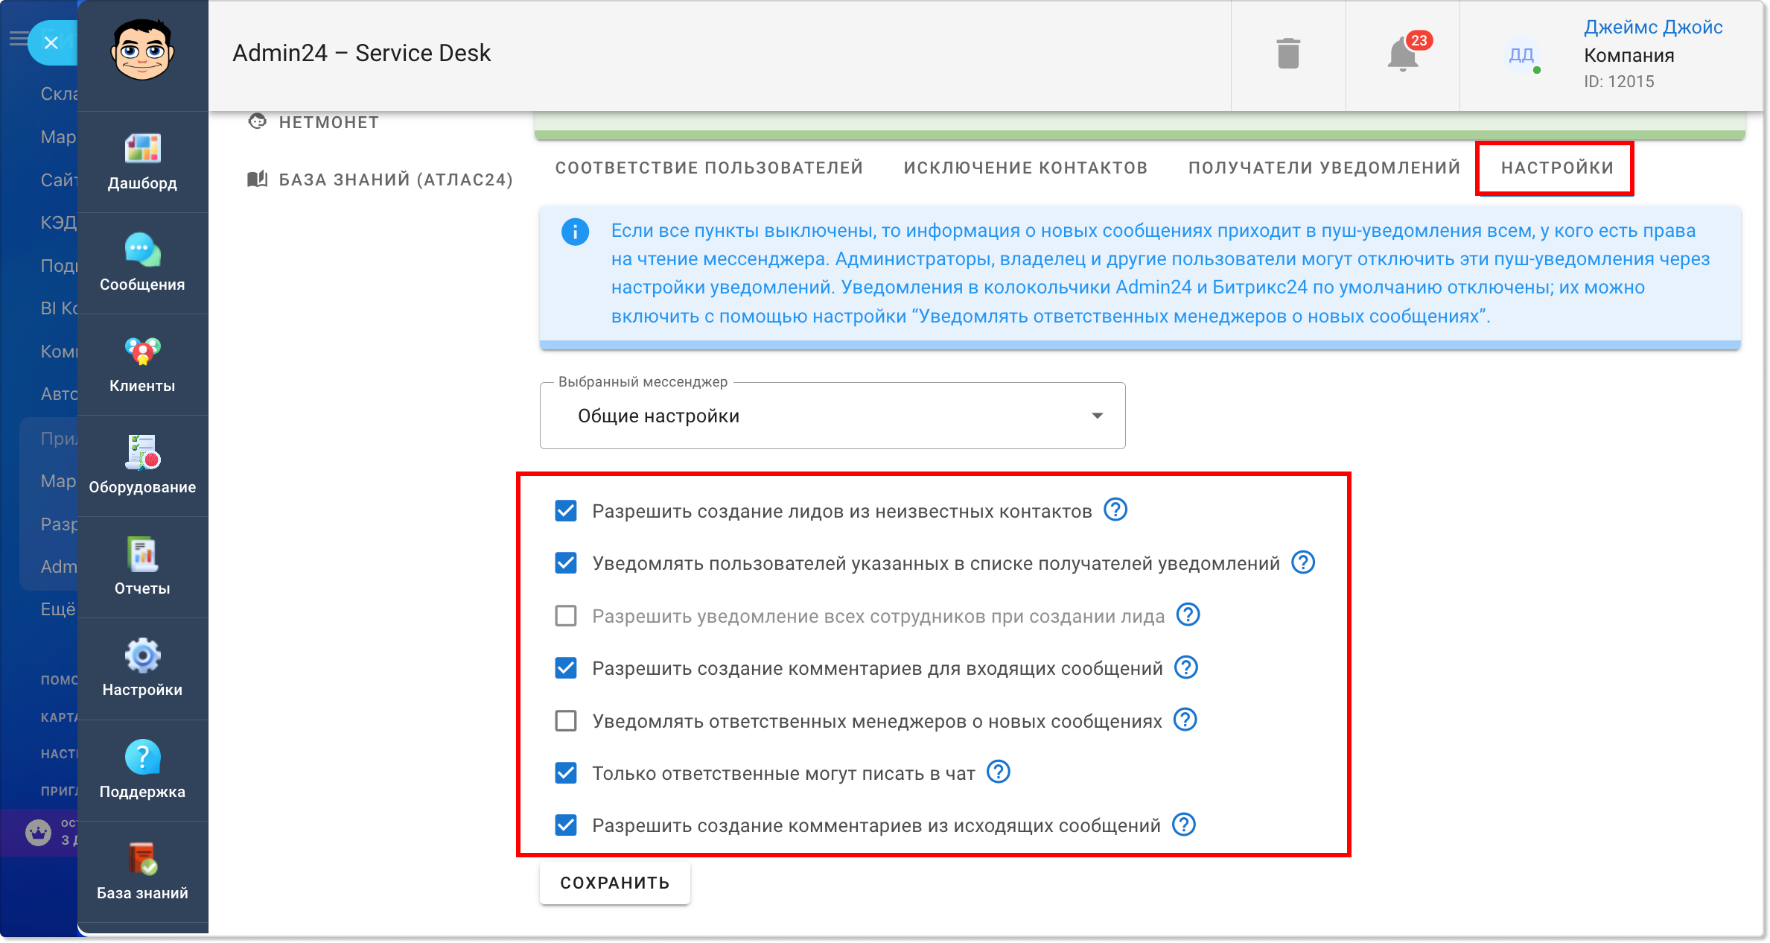Open the trash bin in header
The width and height of the screenshot is (1770, 943).
pyautogui.click(x=1288, y=54)
